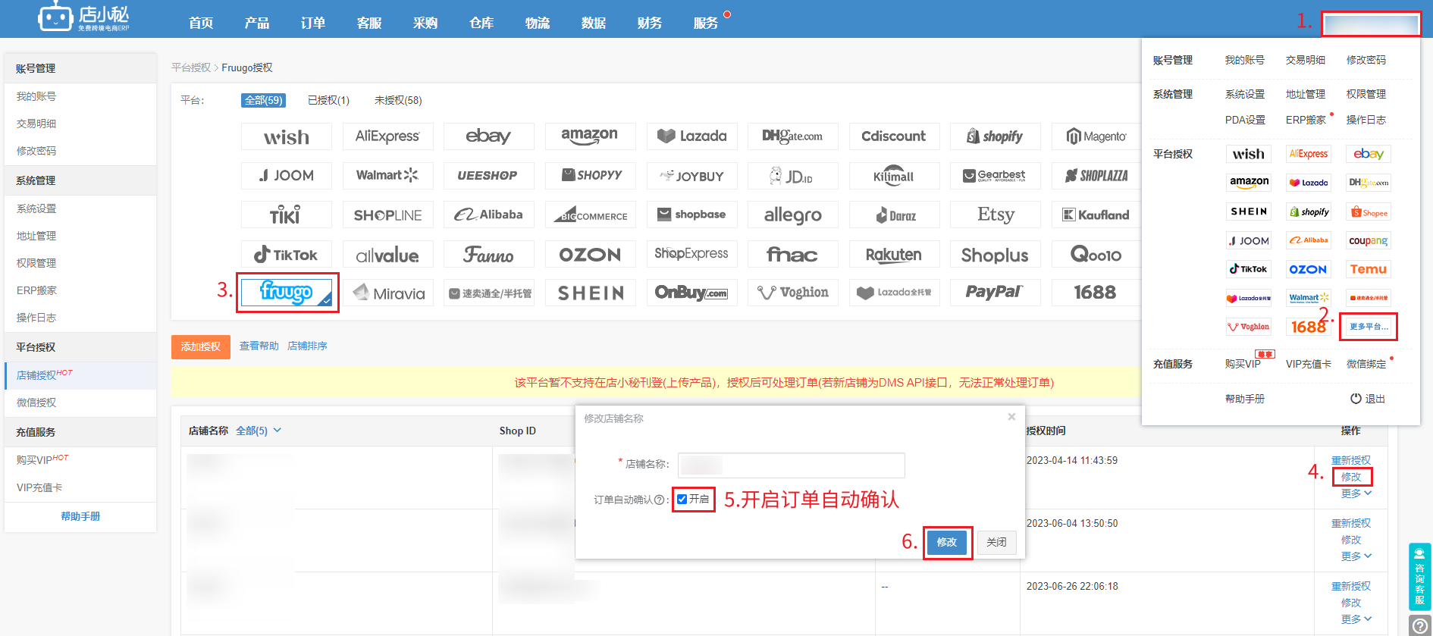
Task: Select the Wish platform logo in main grid
Action: click(287, 136)
